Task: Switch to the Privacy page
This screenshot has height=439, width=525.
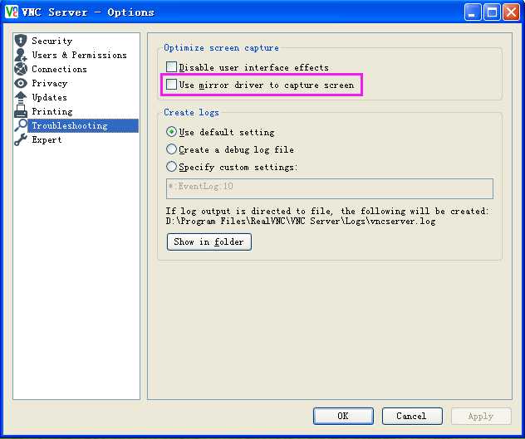Action: tap(50, 83)
